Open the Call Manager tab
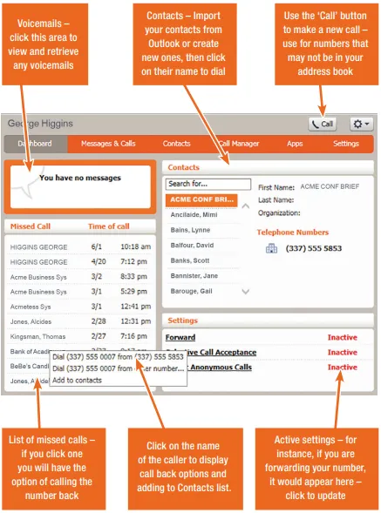This screenshot has width=381, height=513. (239, 144)
